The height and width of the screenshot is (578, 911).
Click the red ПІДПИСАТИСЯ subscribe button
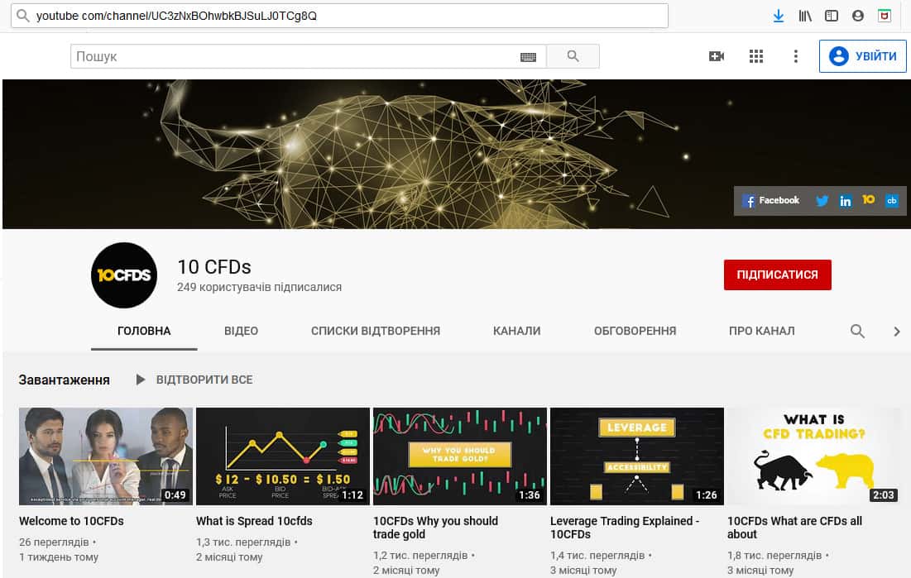777,275
